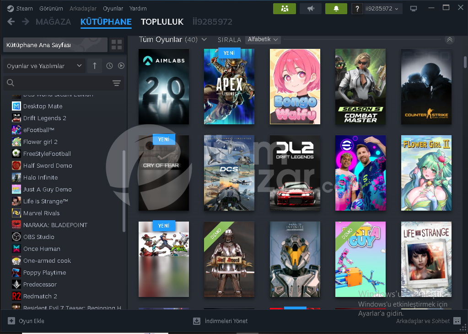Click the downloads manager icon
Image resolution: width=468 pixels, height=334 pixels.
click(197, 321)
